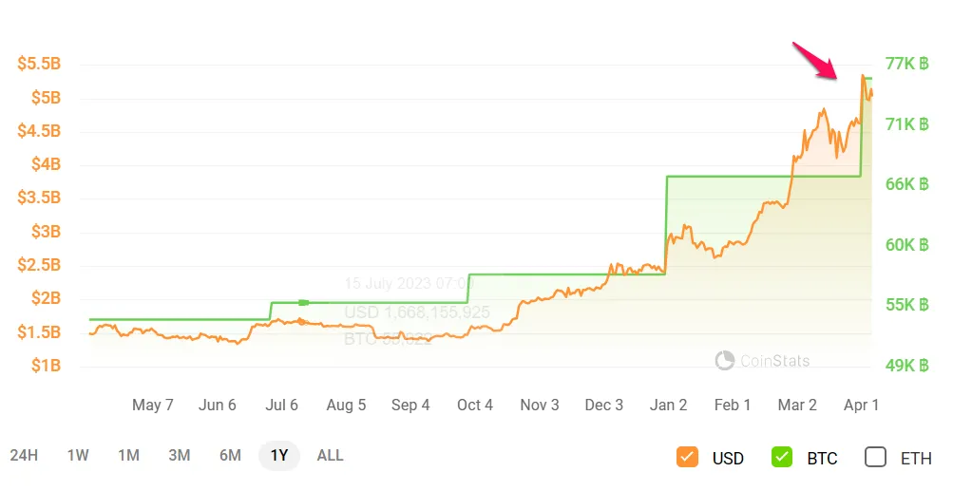The height and width of the screenshot is (491, 953).
Task: Click the Oct 4 date label
Action: 475,405
